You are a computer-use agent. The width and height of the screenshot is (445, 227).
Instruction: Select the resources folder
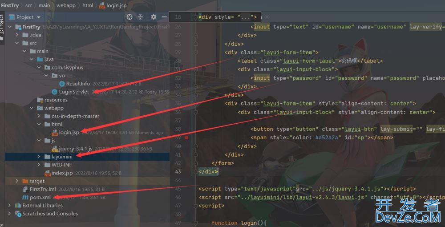56,100
